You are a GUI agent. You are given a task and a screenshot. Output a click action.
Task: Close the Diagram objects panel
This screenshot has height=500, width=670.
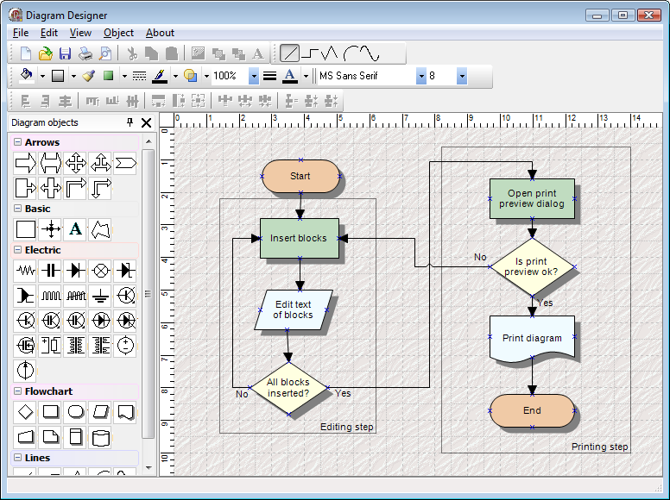tap(146, 122)
